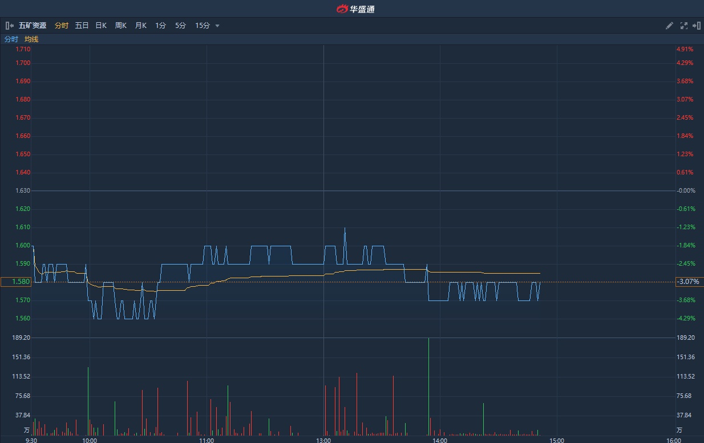Select the 1分 one-minute interval
The height and width of the screenshot is (443, 704).
(x=160, y=26)
